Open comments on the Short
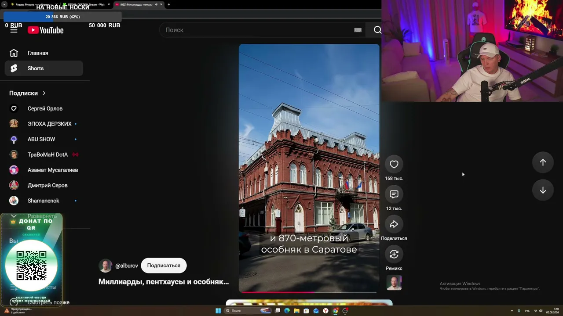Screen dimensions: 563x316 (394, 194)
